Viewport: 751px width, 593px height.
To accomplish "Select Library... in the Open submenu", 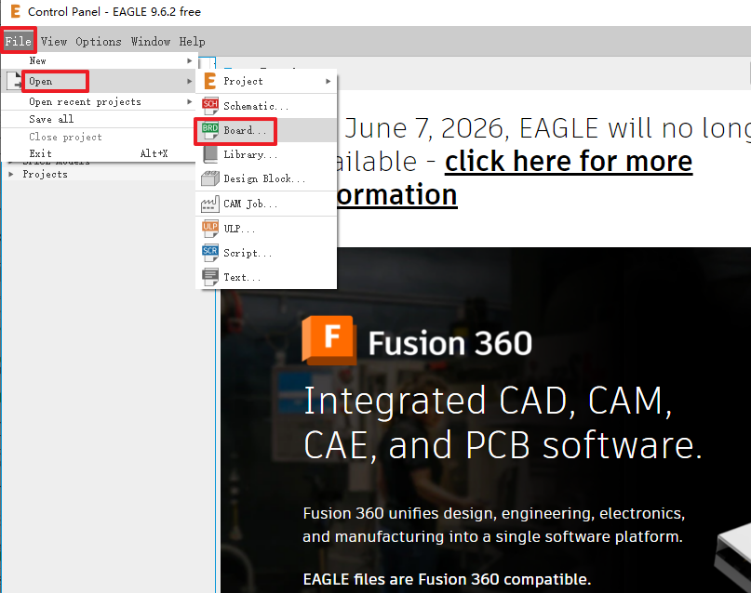I will click(266, 154).
